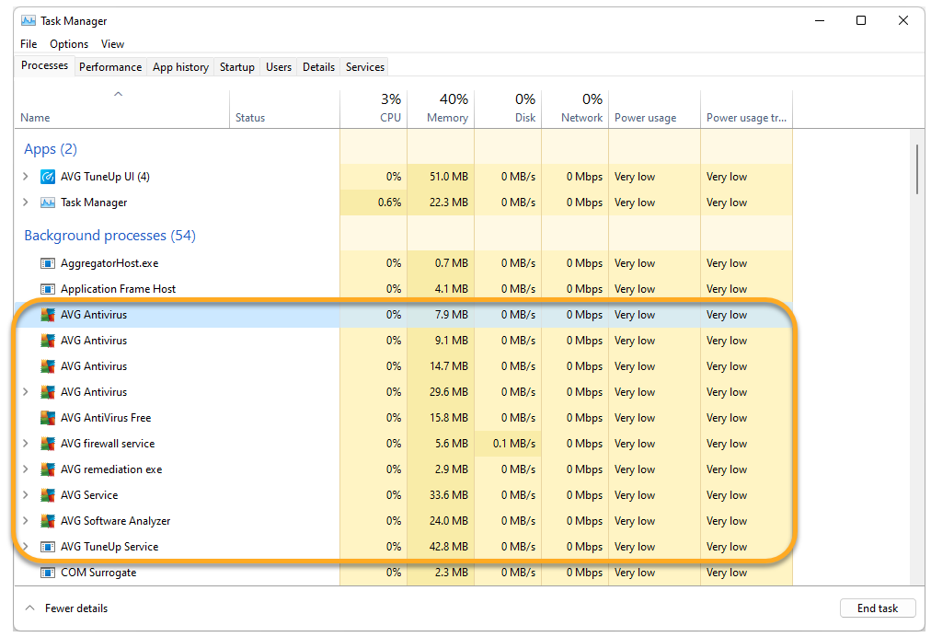Viewport: 931px width, 637px height.
Task: Switch to the Processes tab
Action: (44, 65)
